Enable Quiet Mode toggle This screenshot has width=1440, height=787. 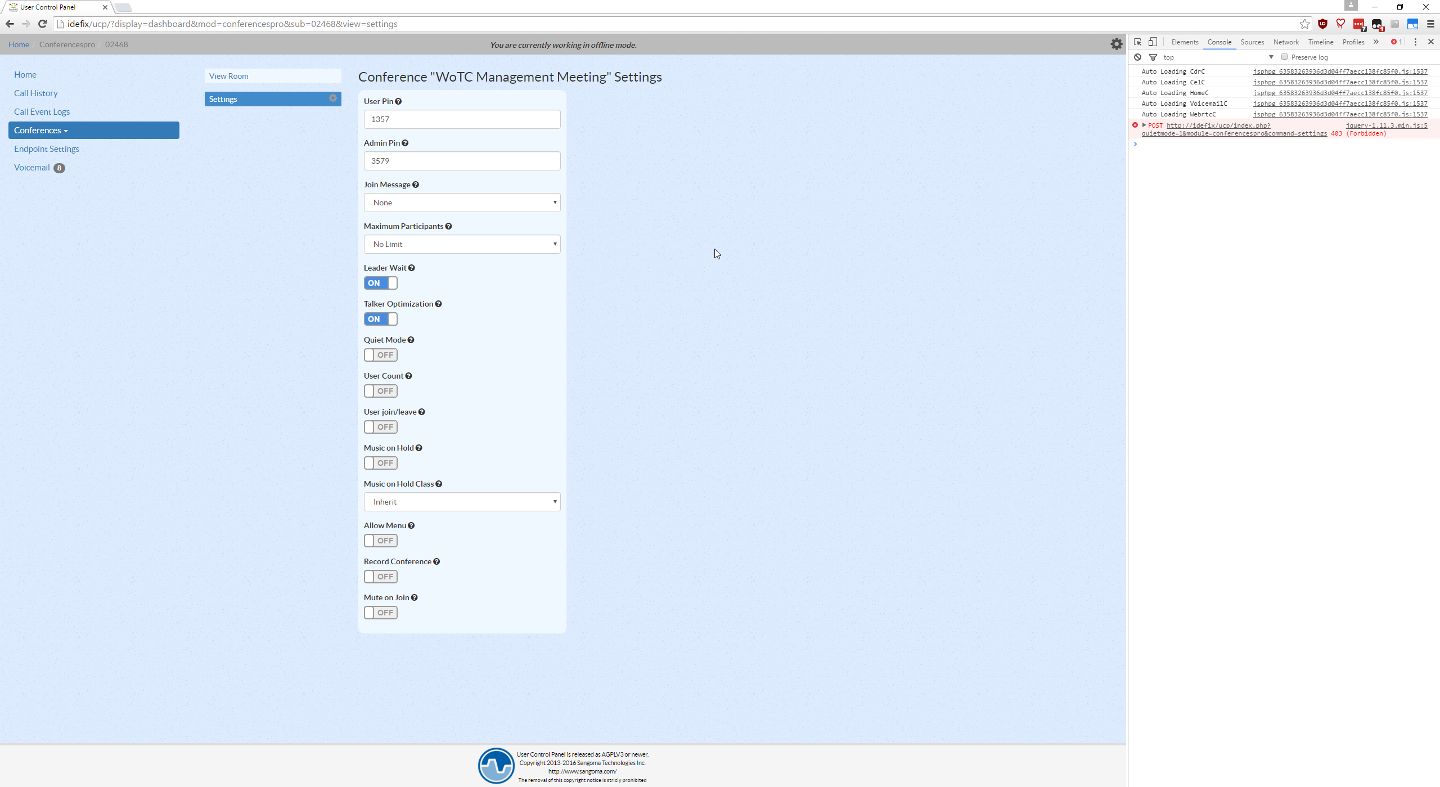coord(381,355)
